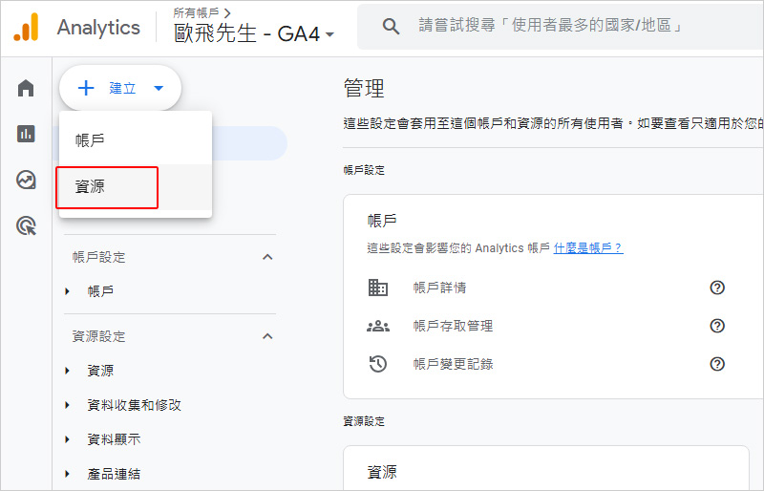Open the Explore icon in sidebar
The image size is (764, 491).
tap(26, 180)
